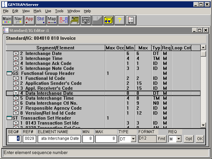Click the MIN input field
Screen dimensions: 212x159
point(88,139)
